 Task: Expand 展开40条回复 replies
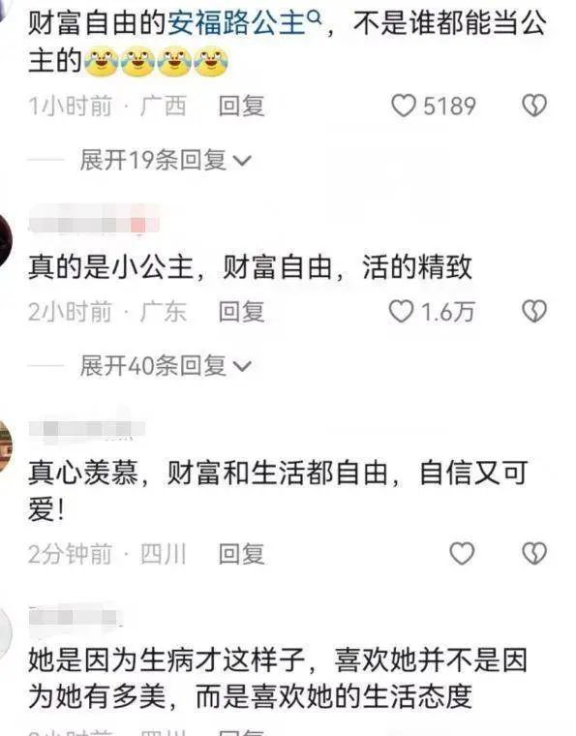(x=166, y=366)
